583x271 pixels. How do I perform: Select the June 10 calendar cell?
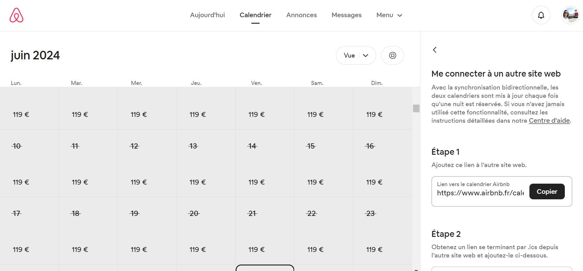(29, 163)
